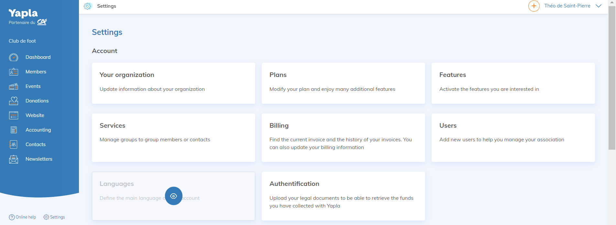This screenshot has width=616, height=225.
Task: Open the Billing settings card
Action: pos(343,137)
